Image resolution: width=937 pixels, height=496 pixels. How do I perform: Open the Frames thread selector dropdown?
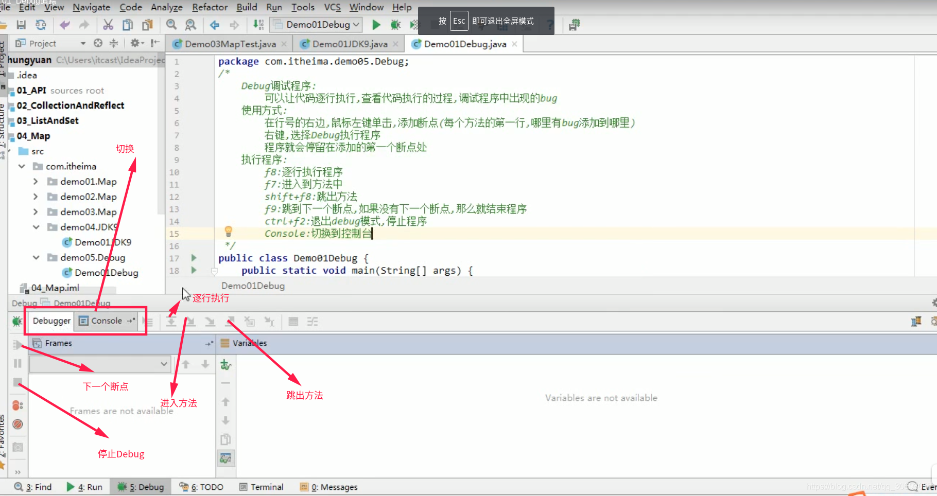[100, 364]
